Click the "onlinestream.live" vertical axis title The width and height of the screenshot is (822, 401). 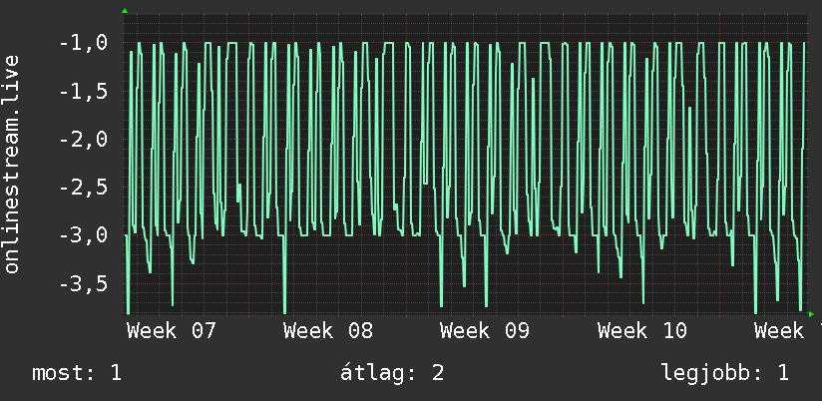[12, 164]
